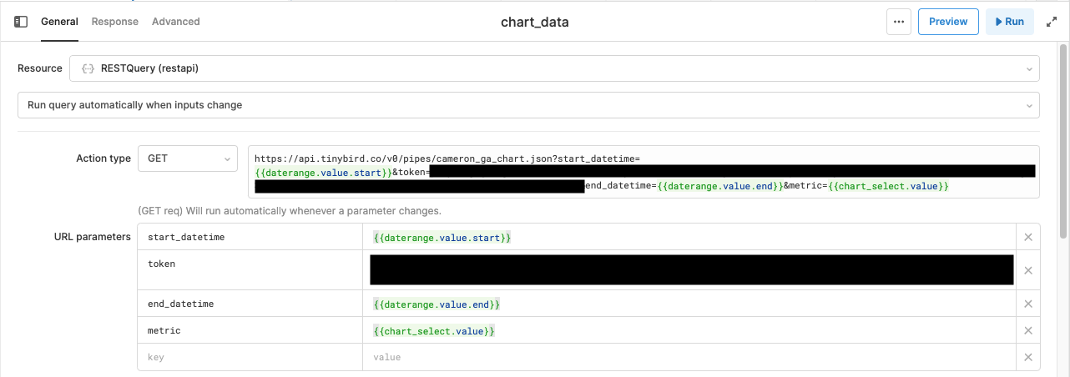The image size is (1070, 377).
Task: Delete the metric URL parameter
Action: click(x=1027, y=331)
